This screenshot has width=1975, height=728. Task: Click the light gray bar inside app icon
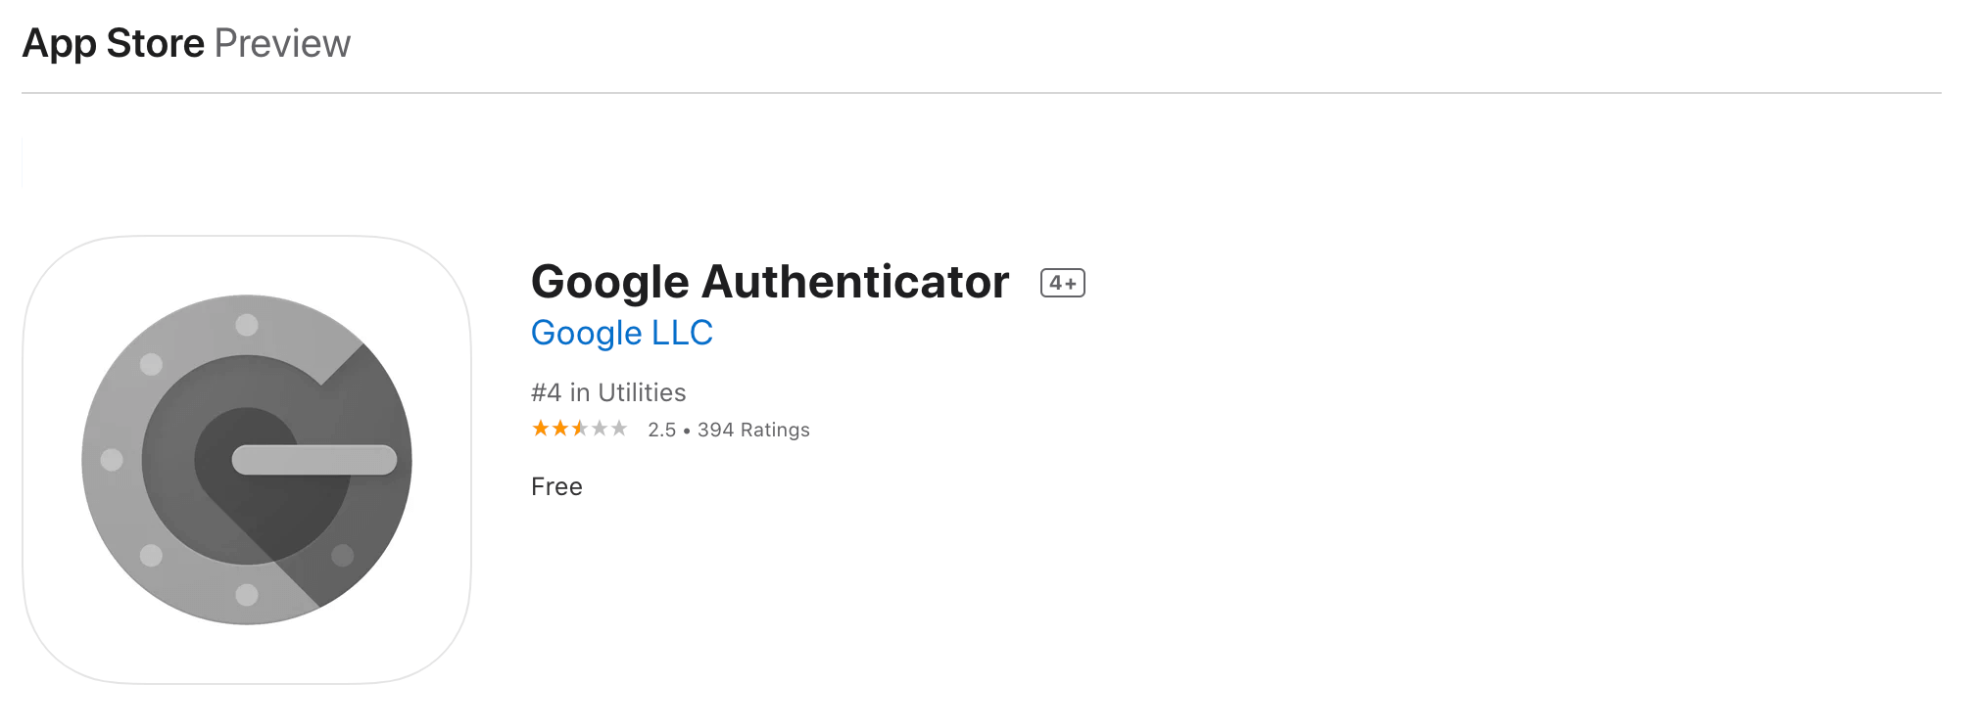313,460
